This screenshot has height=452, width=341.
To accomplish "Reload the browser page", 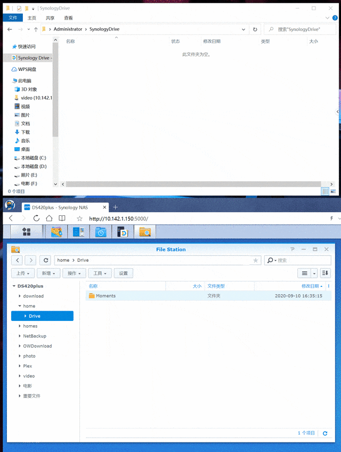I will (36, 218).
